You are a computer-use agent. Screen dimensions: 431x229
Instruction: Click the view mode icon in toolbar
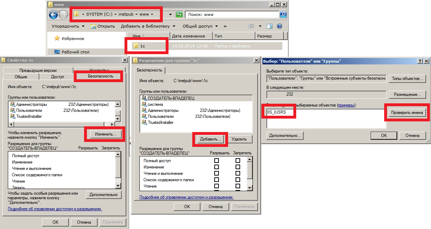tap(252, 26)
